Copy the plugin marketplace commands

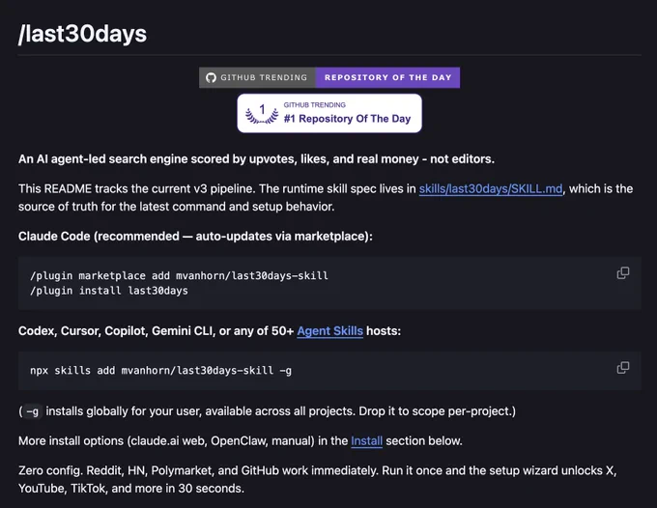tap(622, 273)
